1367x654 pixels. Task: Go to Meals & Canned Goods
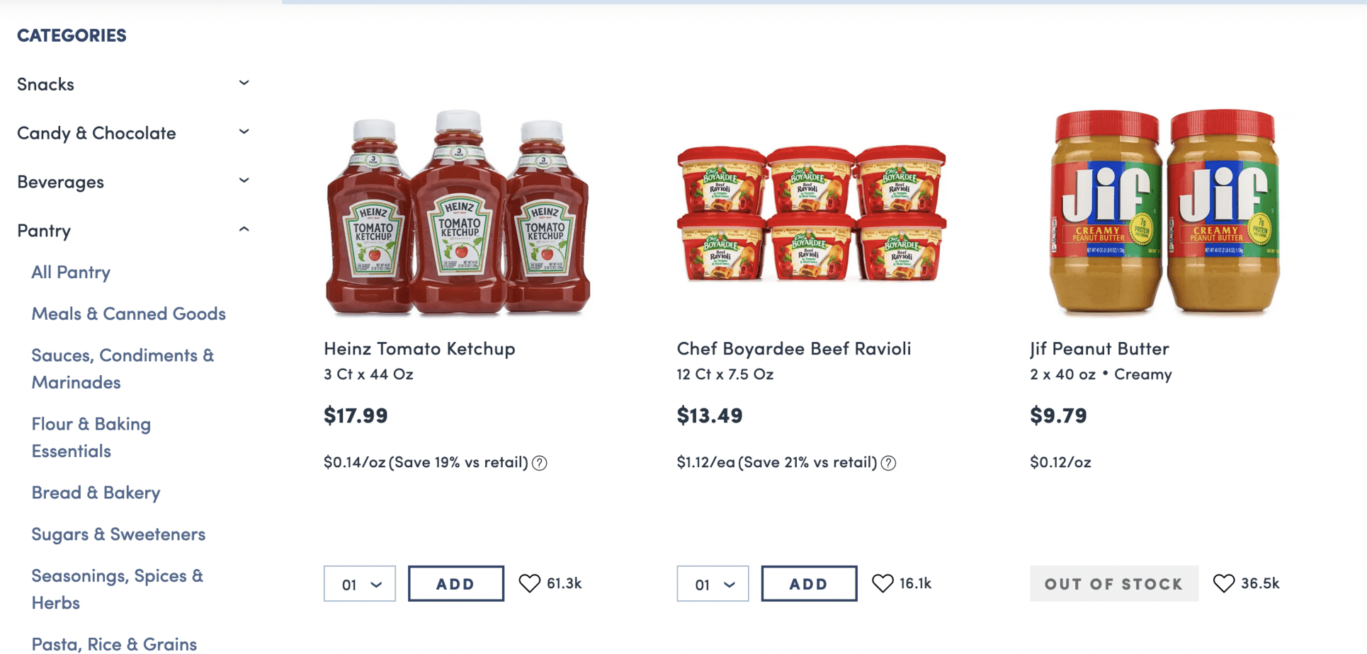pyautogui.click(x=128, y=314)
